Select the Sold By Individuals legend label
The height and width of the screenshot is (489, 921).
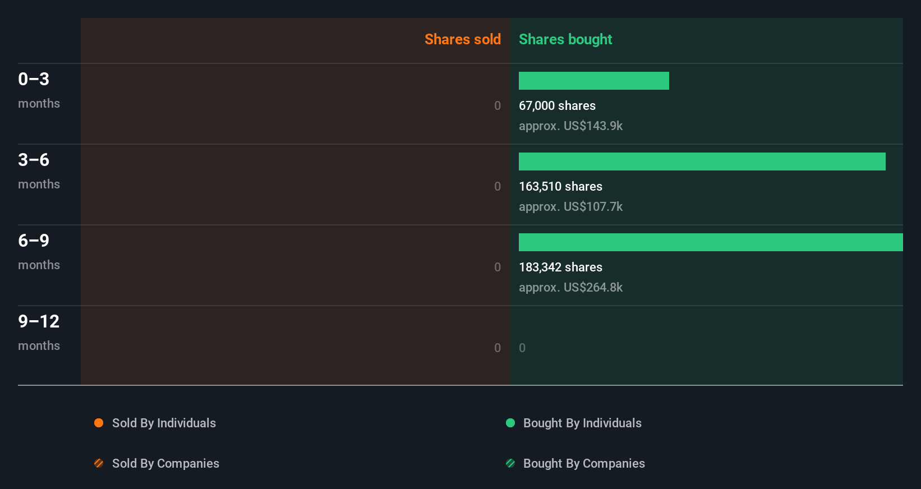[164, 423]
